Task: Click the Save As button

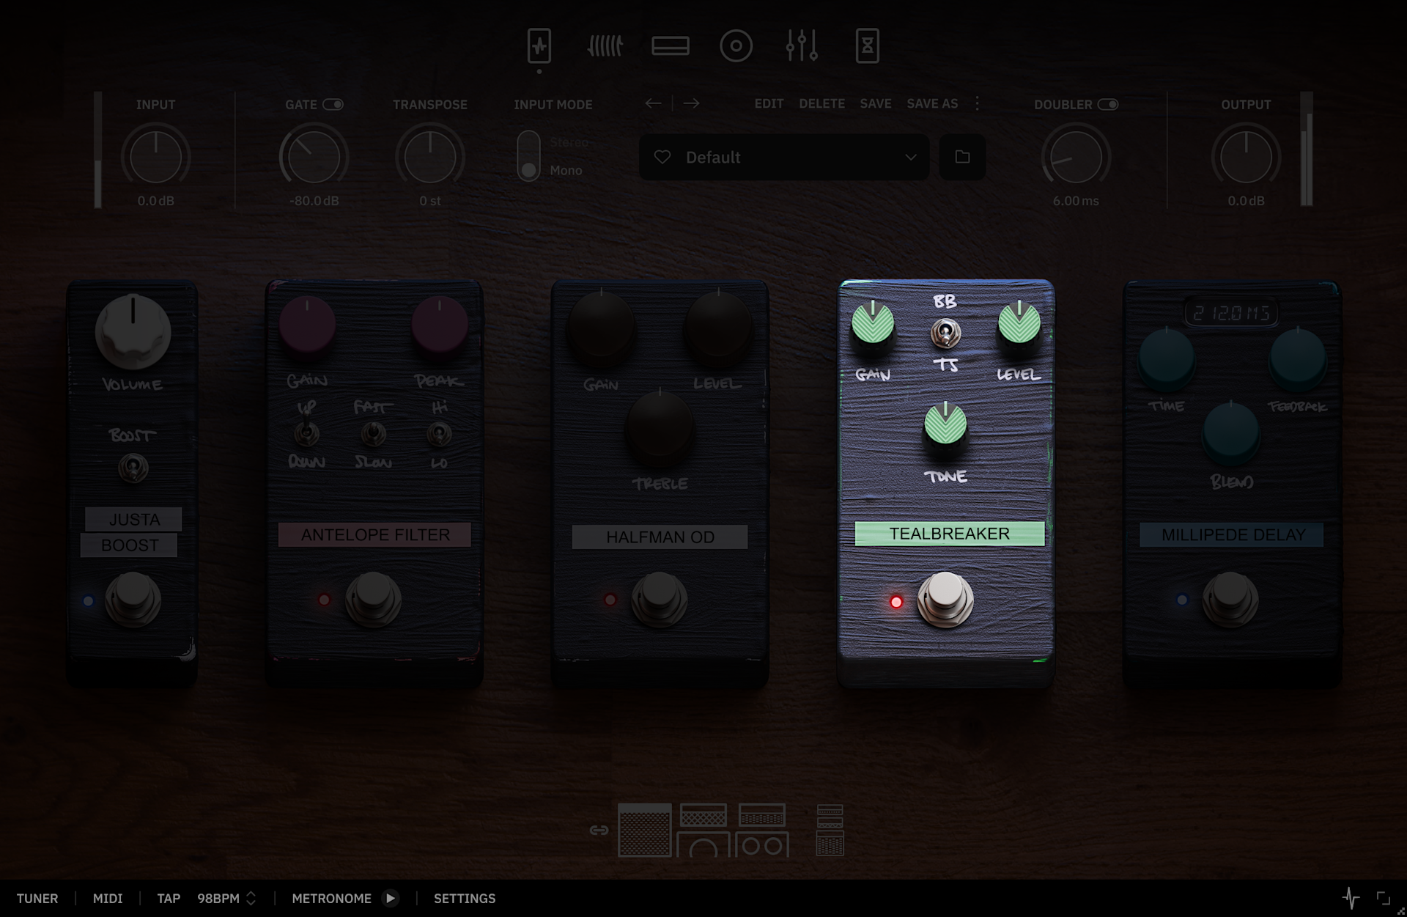Action: (x=932, y=103)
